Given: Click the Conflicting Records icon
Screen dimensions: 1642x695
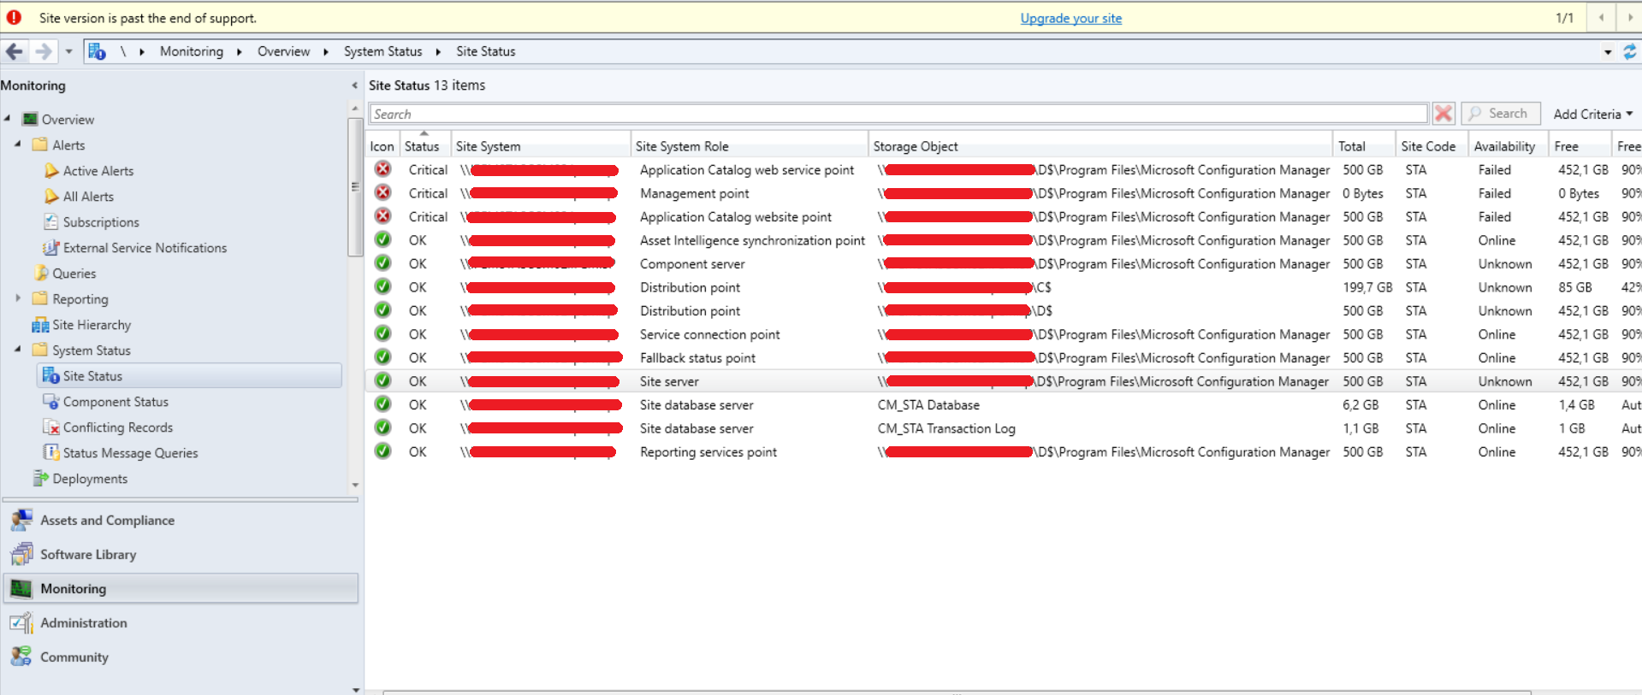Looking at the screenshot, I should pyautogui.click(x=50, y=427).
